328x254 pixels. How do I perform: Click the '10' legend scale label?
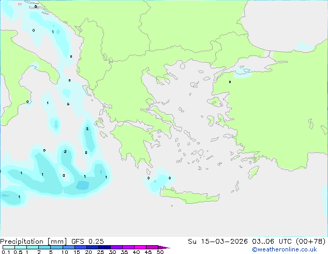click(x=65, y=252)
